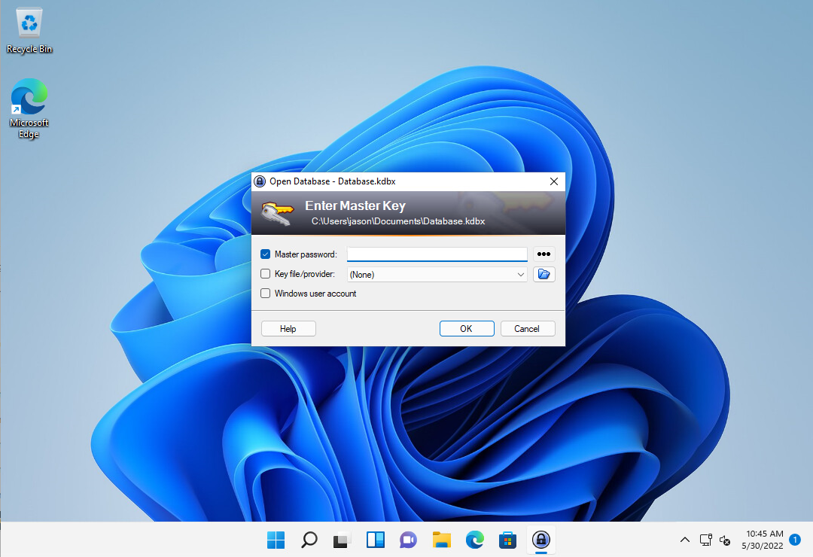Click the Cancel button

526,329
